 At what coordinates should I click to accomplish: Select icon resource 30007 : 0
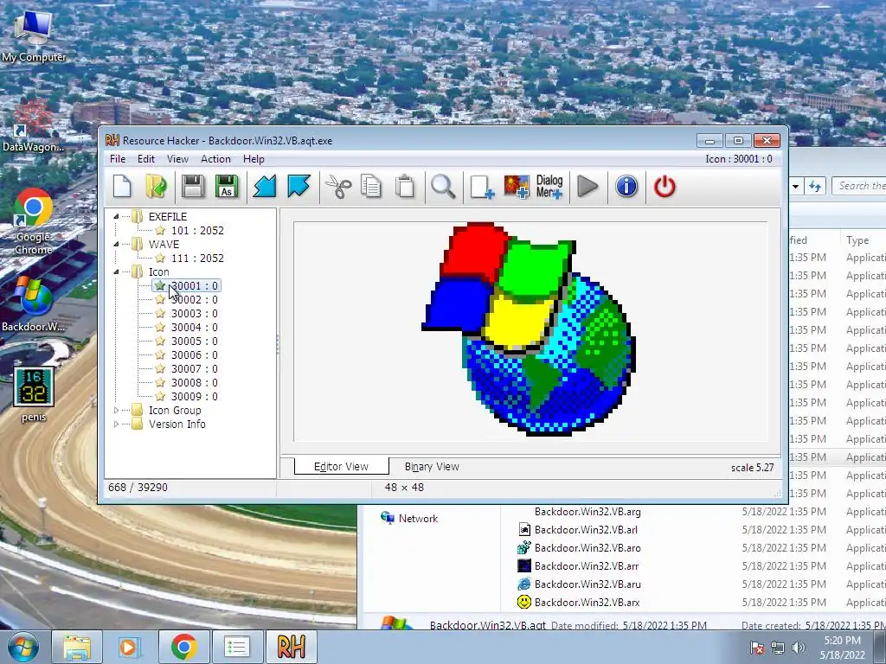(195, 368)
